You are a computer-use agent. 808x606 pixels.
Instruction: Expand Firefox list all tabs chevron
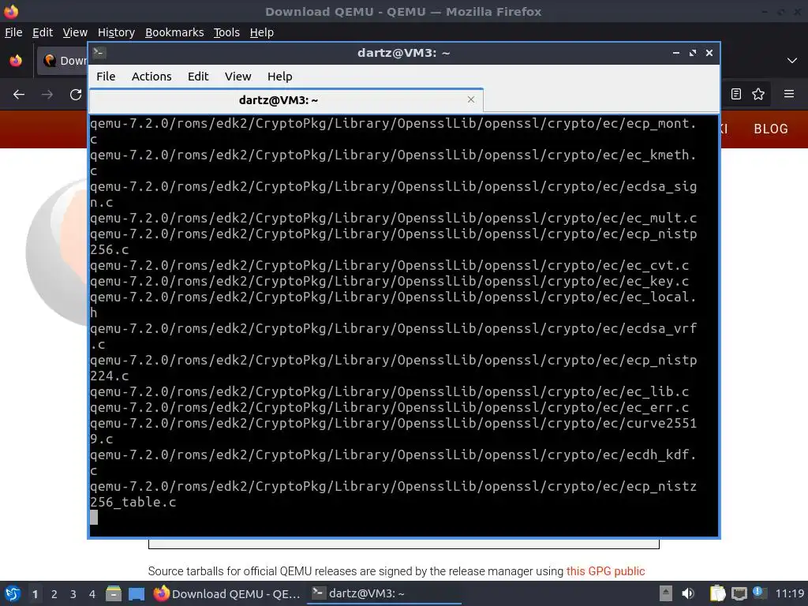click(792, 61)
